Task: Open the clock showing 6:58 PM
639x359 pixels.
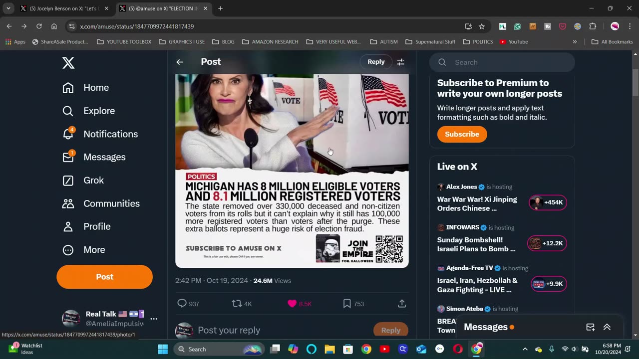Action: [x=612, y=349]
